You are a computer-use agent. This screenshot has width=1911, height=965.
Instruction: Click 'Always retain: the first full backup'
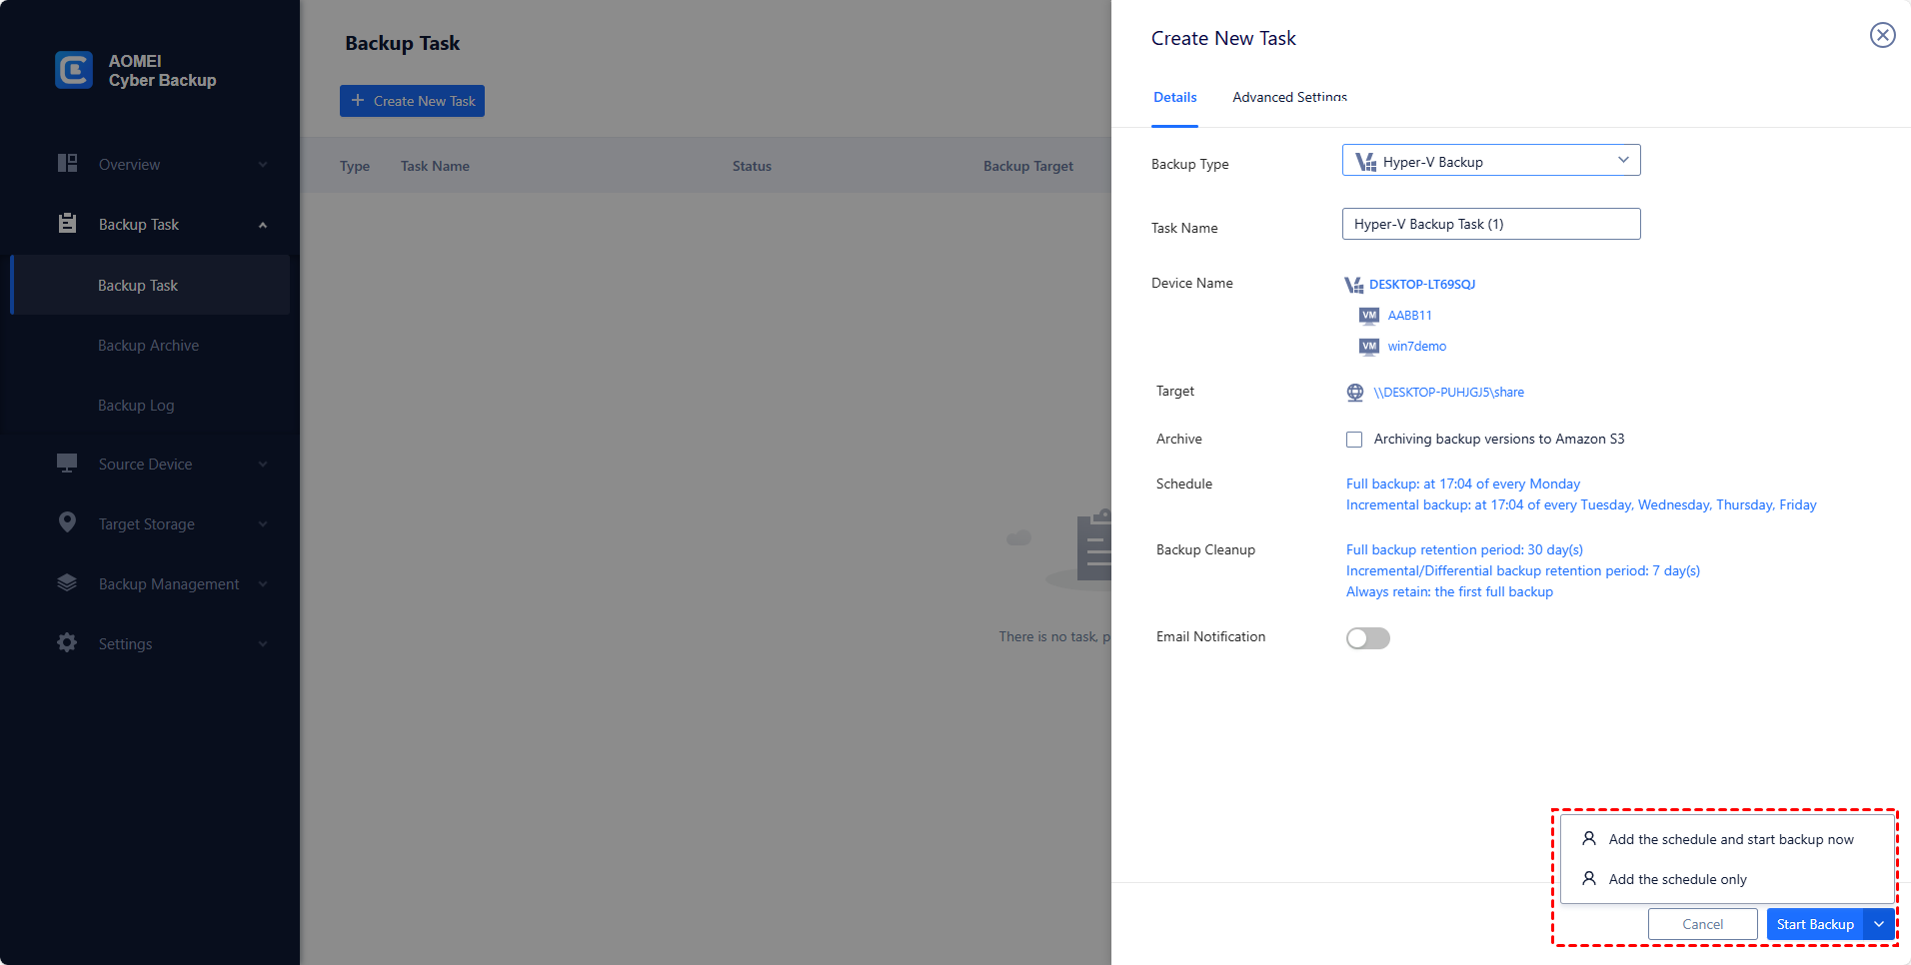(x=1449, y=591)
